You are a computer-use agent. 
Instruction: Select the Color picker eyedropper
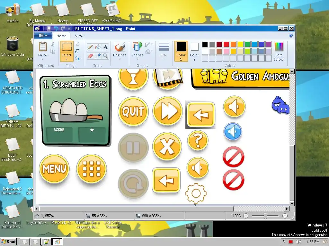(x=98, y=56)
